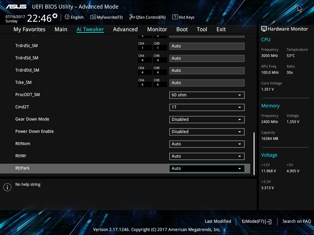The height and width of the screenshot is (235, 314).
Task: Expand the Cmd2T 1T dropdown
Action: (x=207, y=107)
